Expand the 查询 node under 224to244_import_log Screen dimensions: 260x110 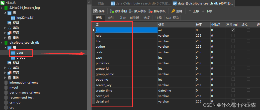point(5,32)
